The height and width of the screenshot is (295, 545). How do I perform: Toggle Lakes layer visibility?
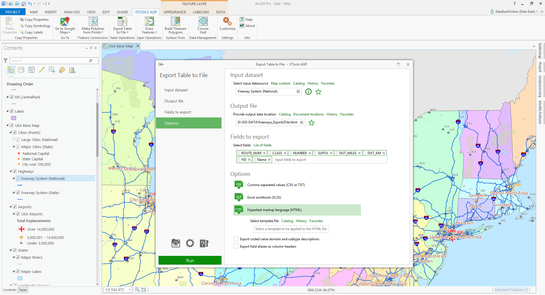(12, 111)
